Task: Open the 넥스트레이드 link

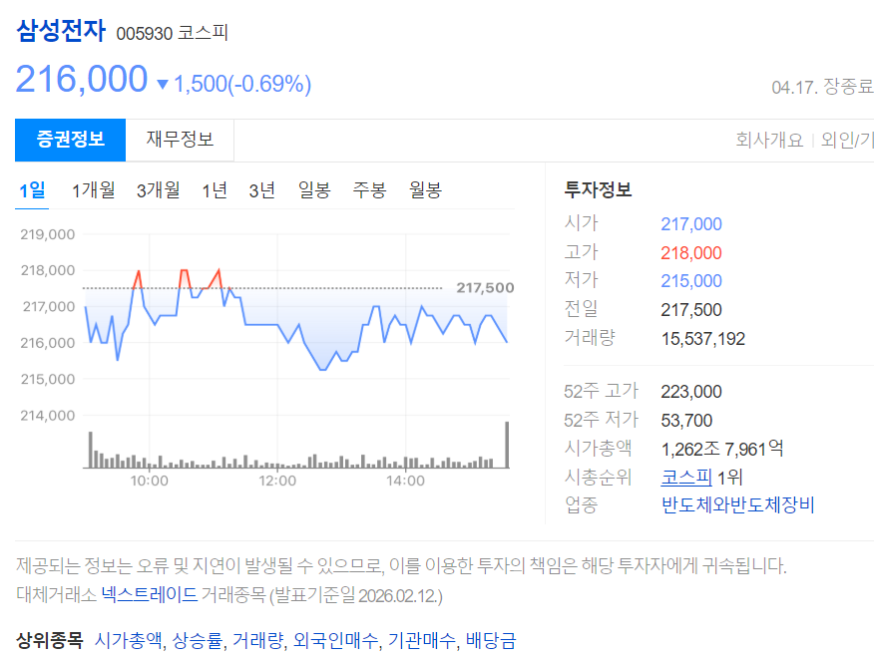Action: pyautogui.click(x=150, y=595)
